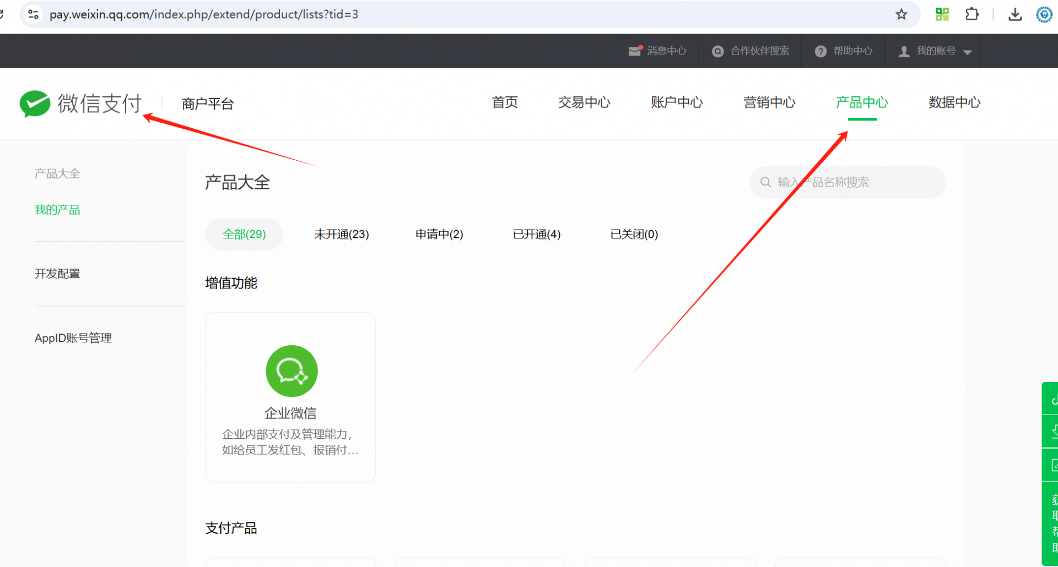This screenshot has width=1058, height=567.
Task: Open 交易中心 navigation item
Action: pos(584,102)
